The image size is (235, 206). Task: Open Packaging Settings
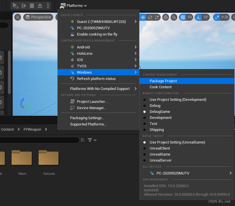pyautogui.click(x=98, y=118)
